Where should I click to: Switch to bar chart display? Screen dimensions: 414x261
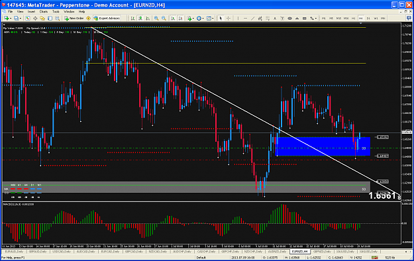(132, 19)
